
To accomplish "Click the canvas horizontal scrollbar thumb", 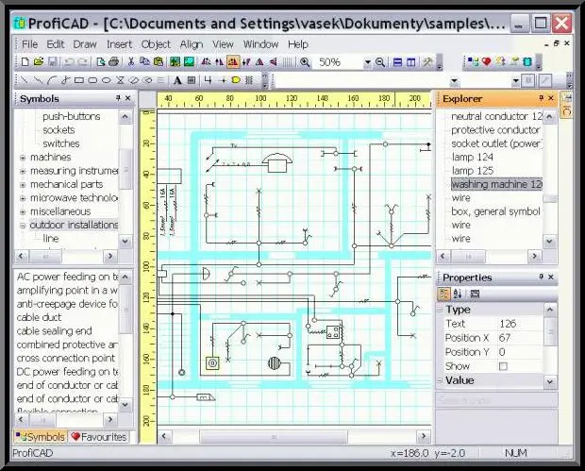I will [274, 436].
